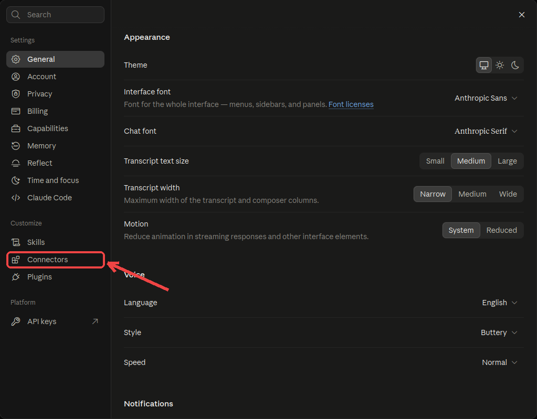
Task: Click the Memory icon in sidebar
Action: click(16, 146)
